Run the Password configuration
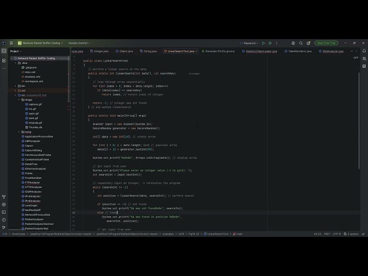The height and width of the screenshot is (276, 368). tap(263, 43)
